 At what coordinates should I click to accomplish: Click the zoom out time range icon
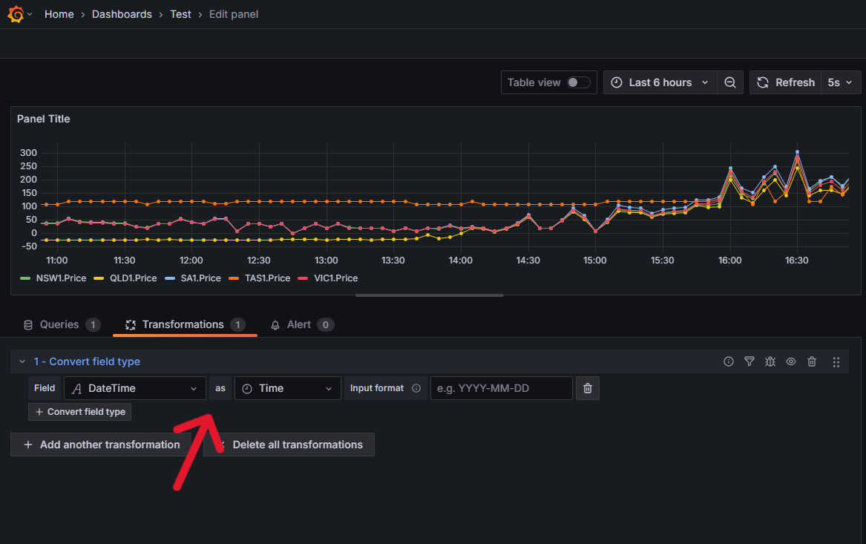(x=730, y=82)
